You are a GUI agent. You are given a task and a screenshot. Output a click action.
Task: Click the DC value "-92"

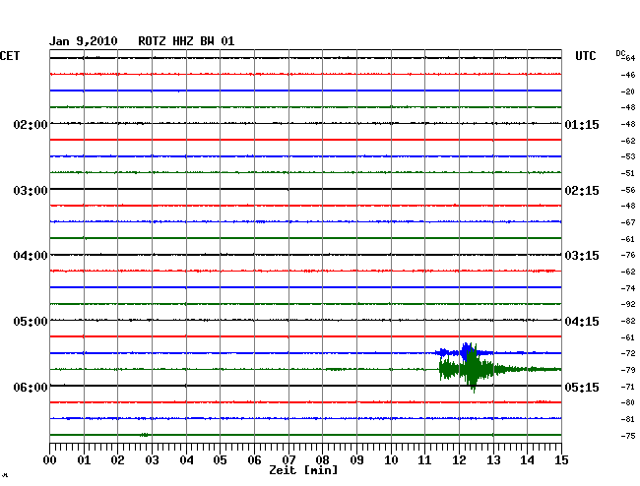628,304
